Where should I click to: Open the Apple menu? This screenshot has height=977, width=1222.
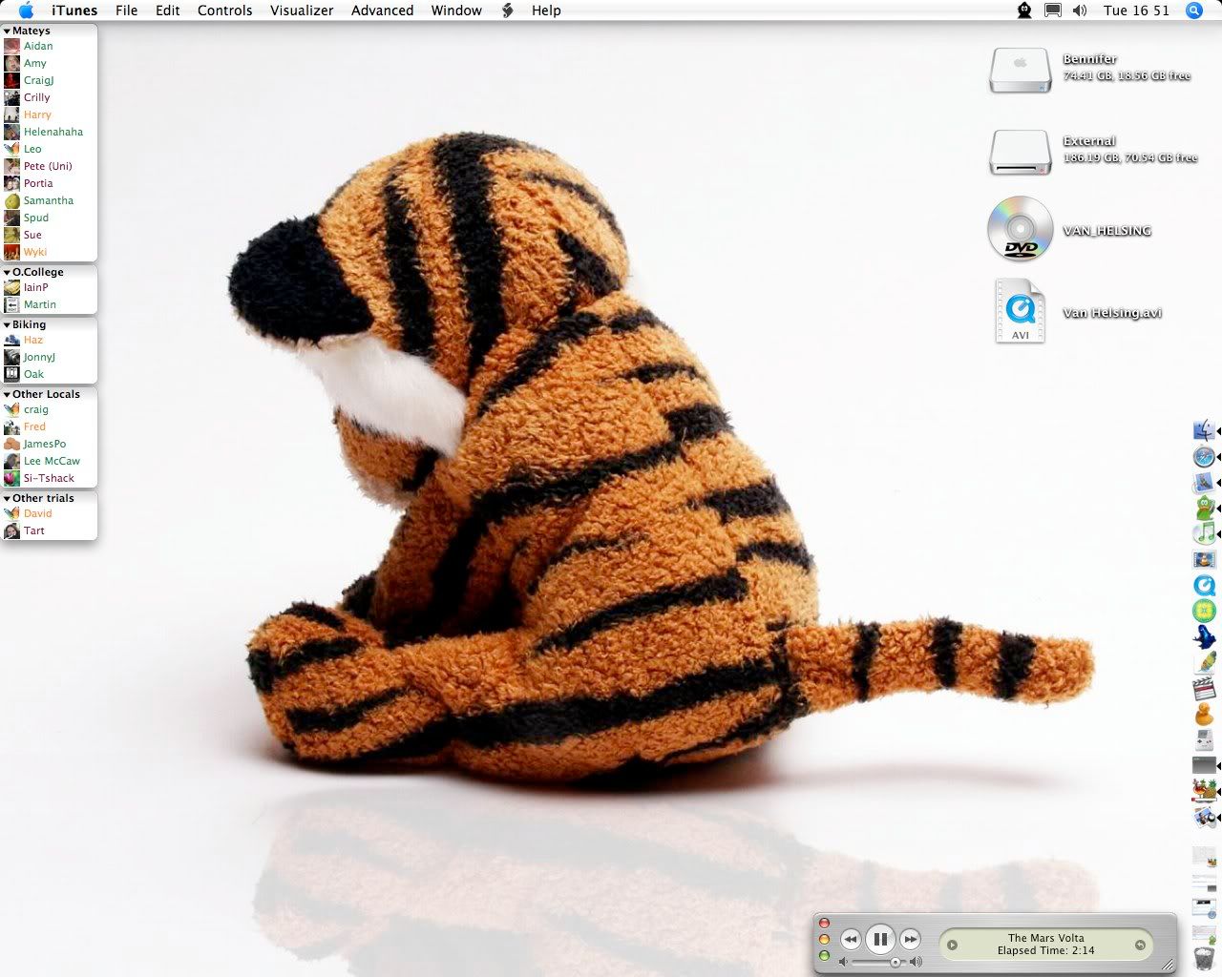point(26,10)
